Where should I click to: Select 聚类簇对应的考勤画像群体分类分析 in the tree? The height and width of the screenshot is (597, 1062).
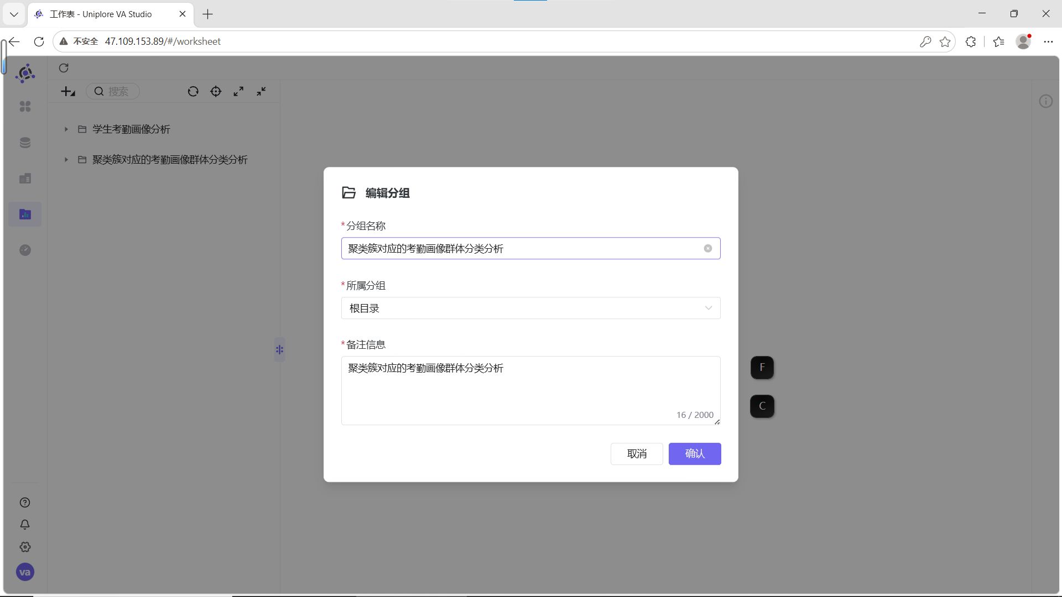tap(170, 160)
